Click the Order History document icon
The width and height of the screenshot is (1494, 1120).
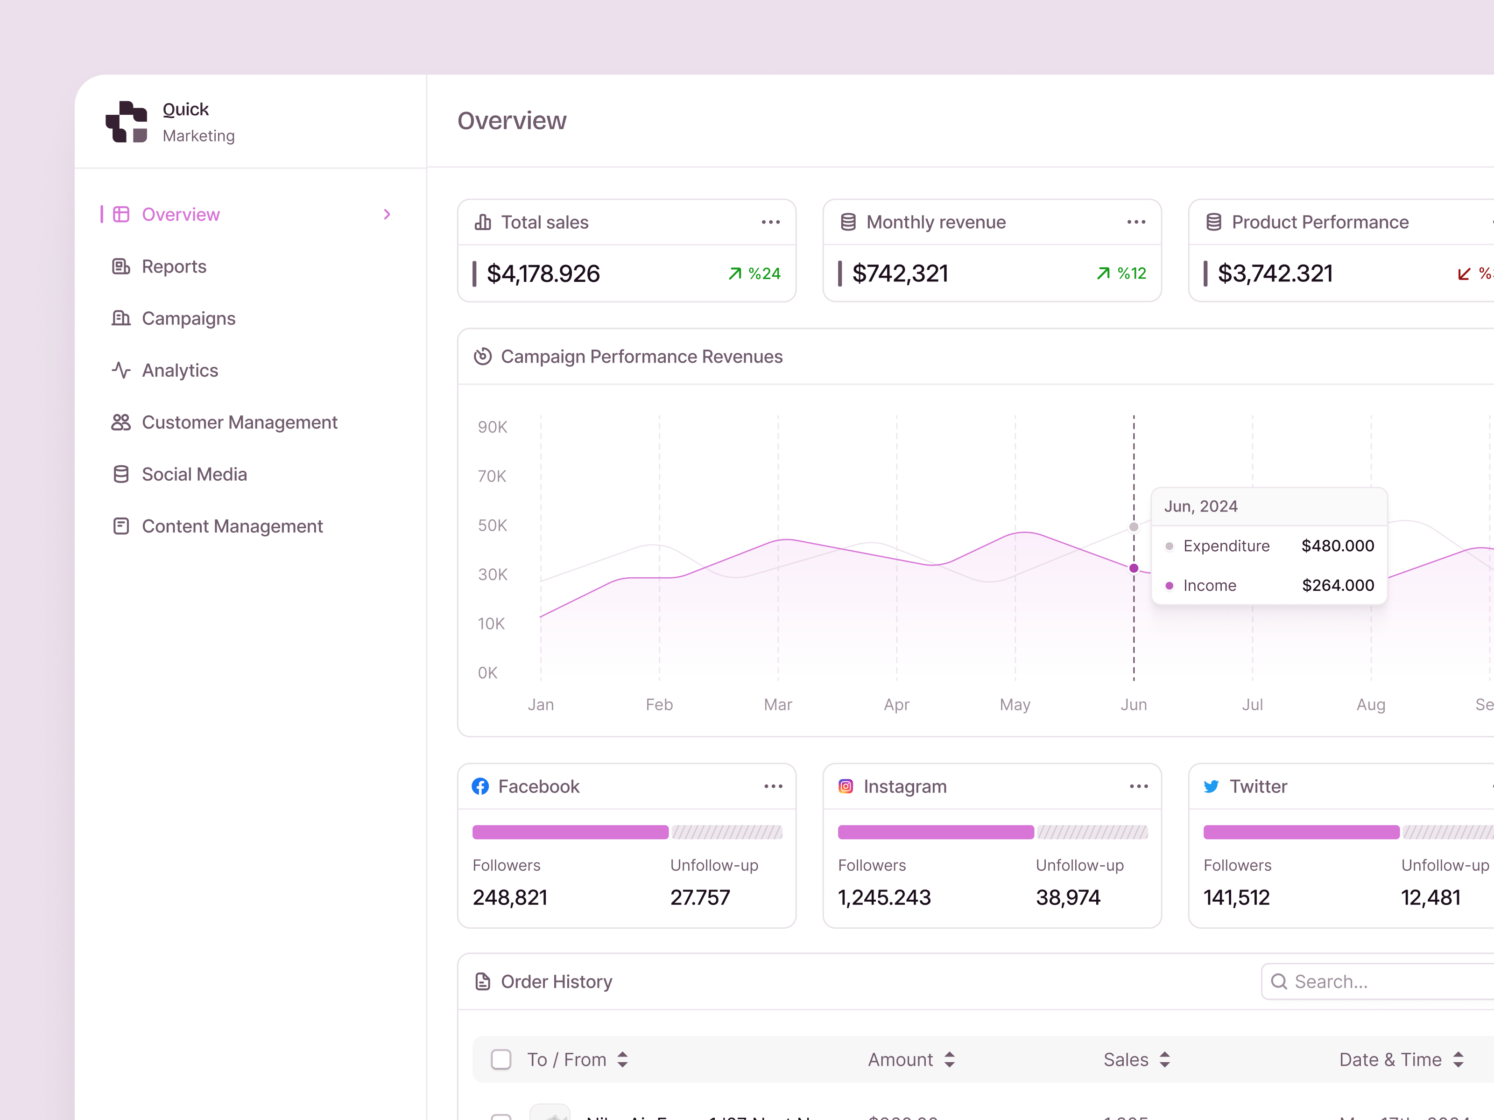point(483,981)
